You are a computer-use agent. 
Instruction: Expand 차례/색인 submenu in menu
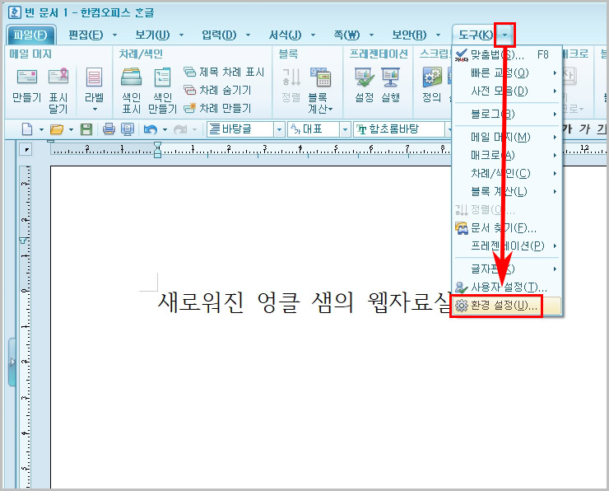507,173
